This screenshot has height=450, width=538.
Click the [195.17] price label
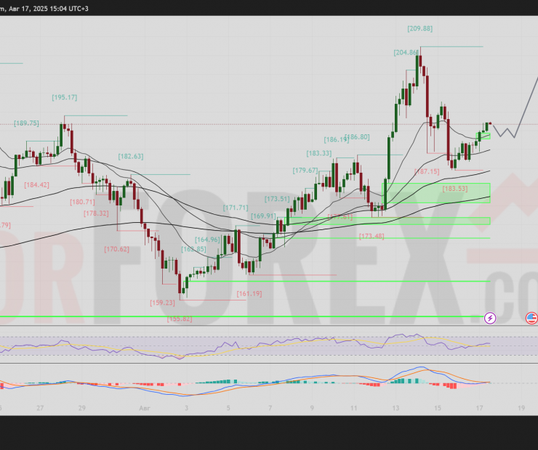(x=65, y=97)
